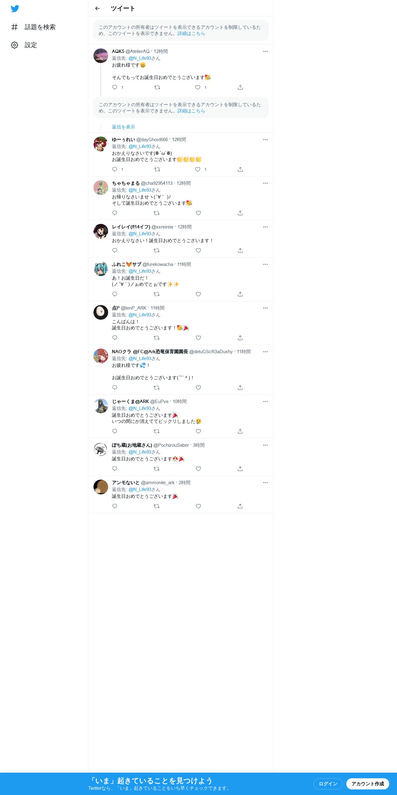Viewport: 397px width, 795px height.
Task: Retweet ふれこ's birthday reply
Action: pos(157,294)
